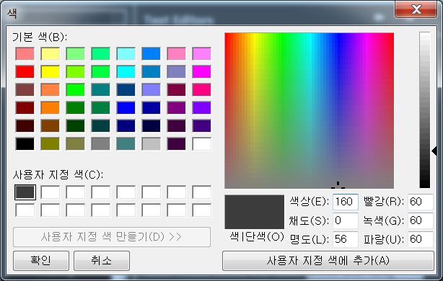
Task: Select the violet swatch ending fourth row
Action: 202,108
